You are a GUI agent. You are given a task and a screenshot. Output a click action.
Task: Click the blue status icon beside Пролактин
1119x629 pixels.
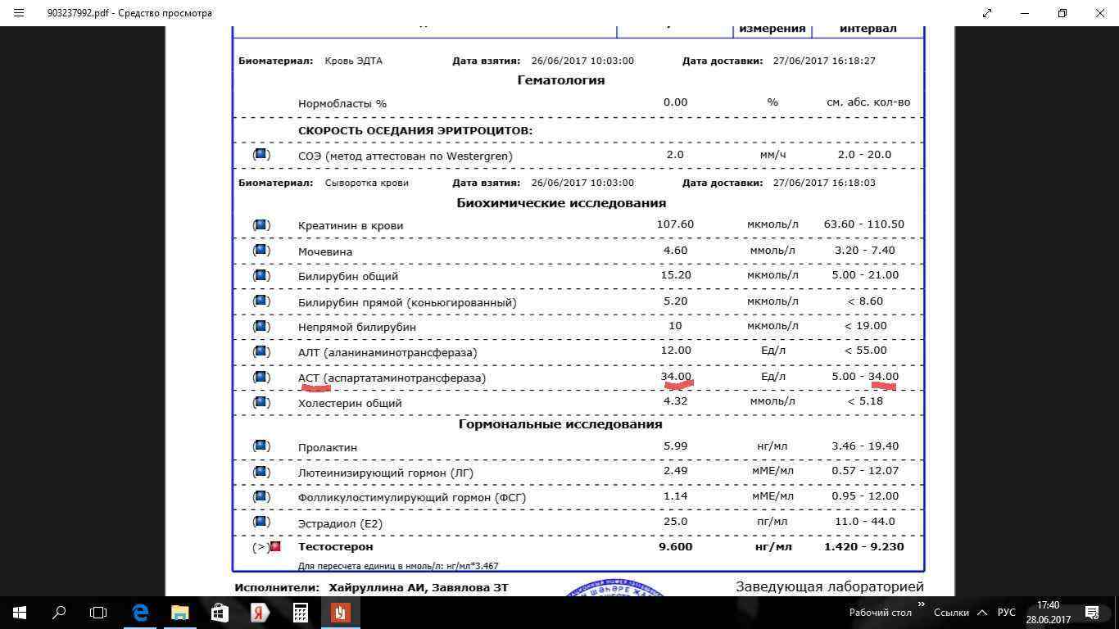[x=261, y=446]
